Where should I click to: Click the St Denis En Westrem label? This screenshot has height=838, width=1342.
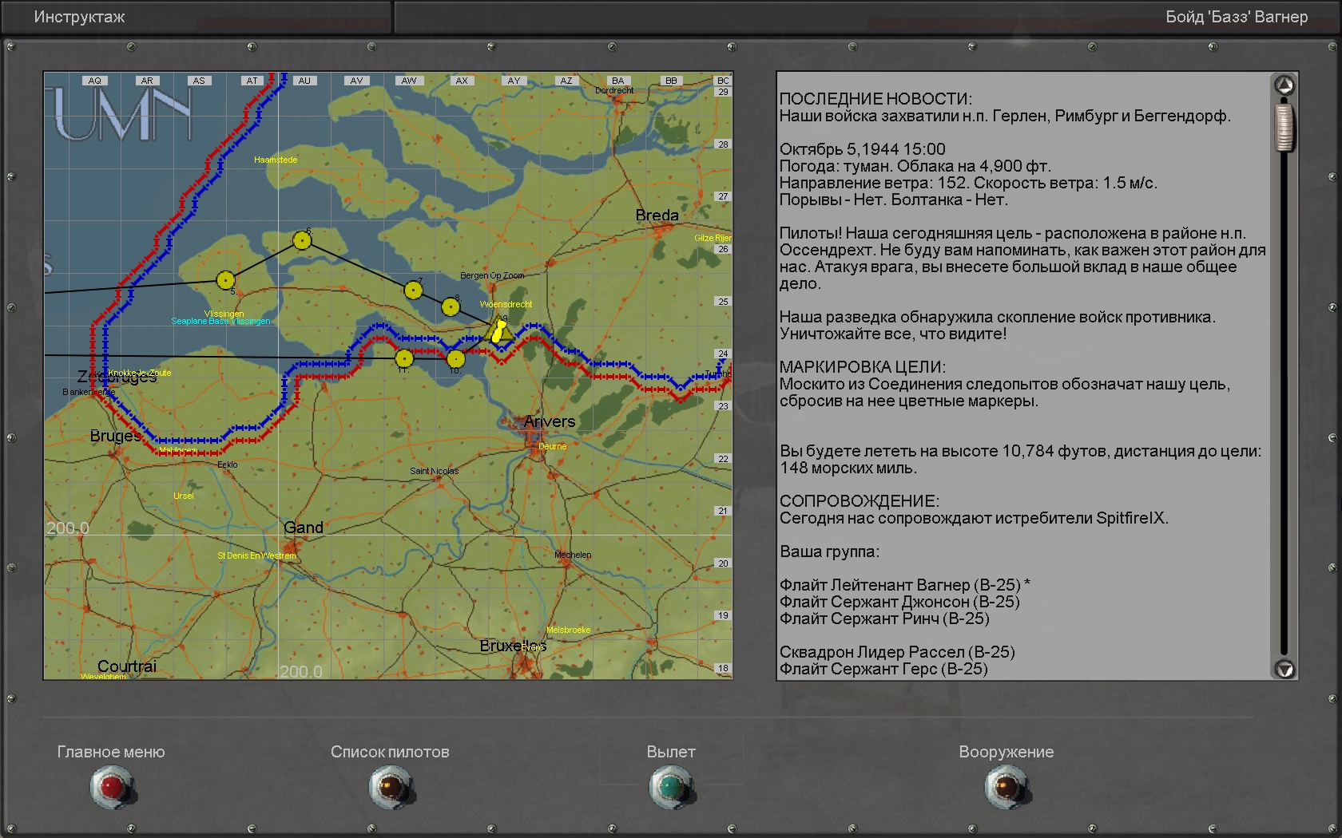[256, 555]
